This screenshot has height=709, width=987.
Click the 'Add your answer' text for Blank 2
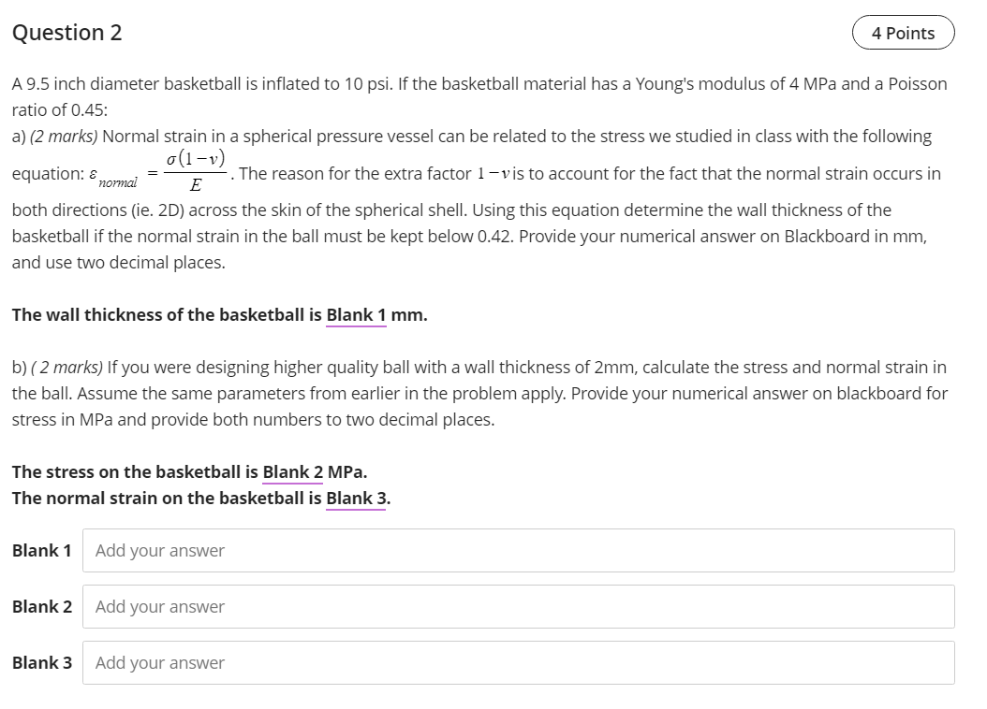click(x=157, y=606)
